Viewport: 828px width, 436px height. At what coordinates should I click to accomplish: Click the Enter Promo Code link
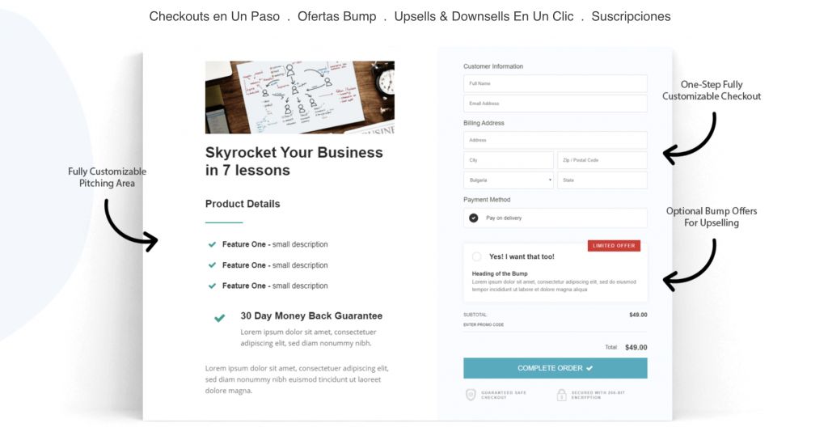click(484, 324)
